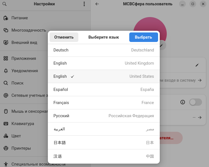Click the Многозадачность icon

tap(6, 30)
